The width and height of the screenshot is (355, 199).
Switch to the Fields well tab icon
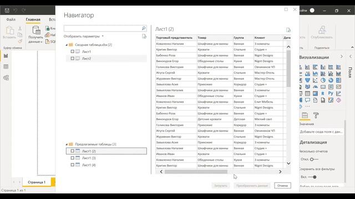click(305, 116)
